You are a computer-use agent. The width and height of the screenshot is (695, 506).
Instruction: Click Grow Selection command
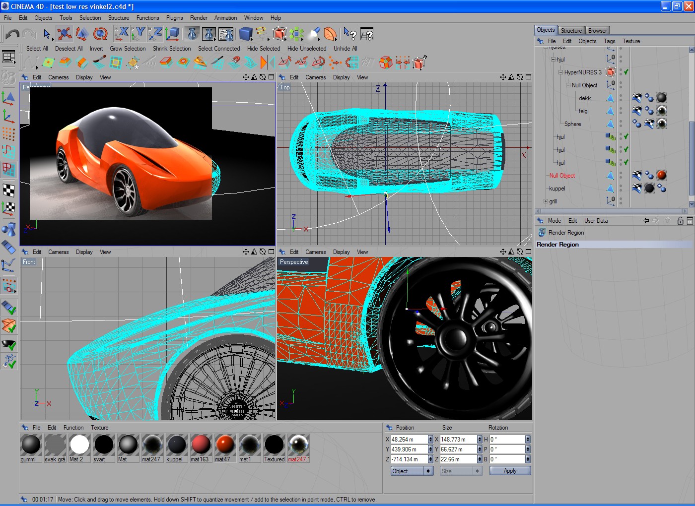[x=128, y=49]
